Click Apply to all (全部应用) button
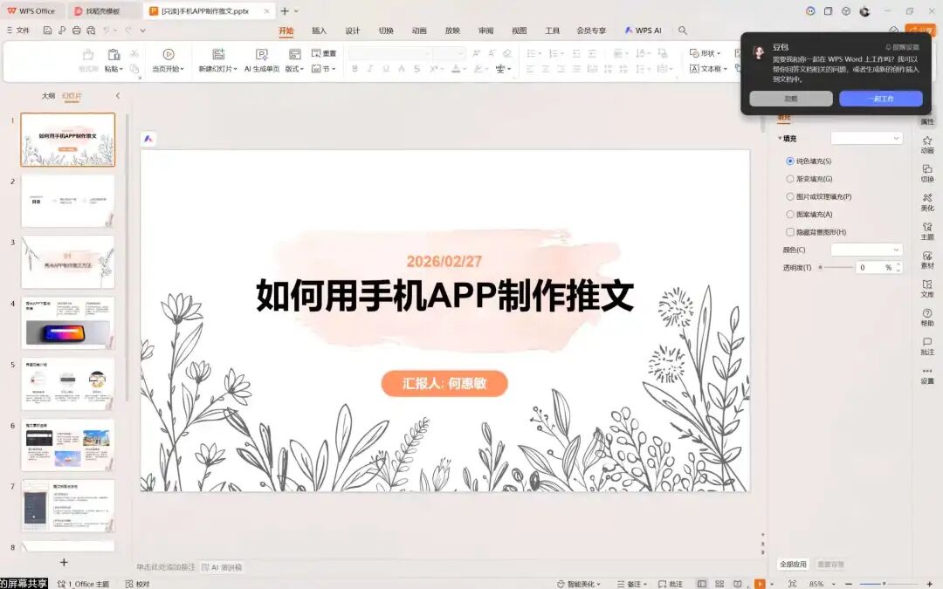943x589 pixels. click(793, 565)
